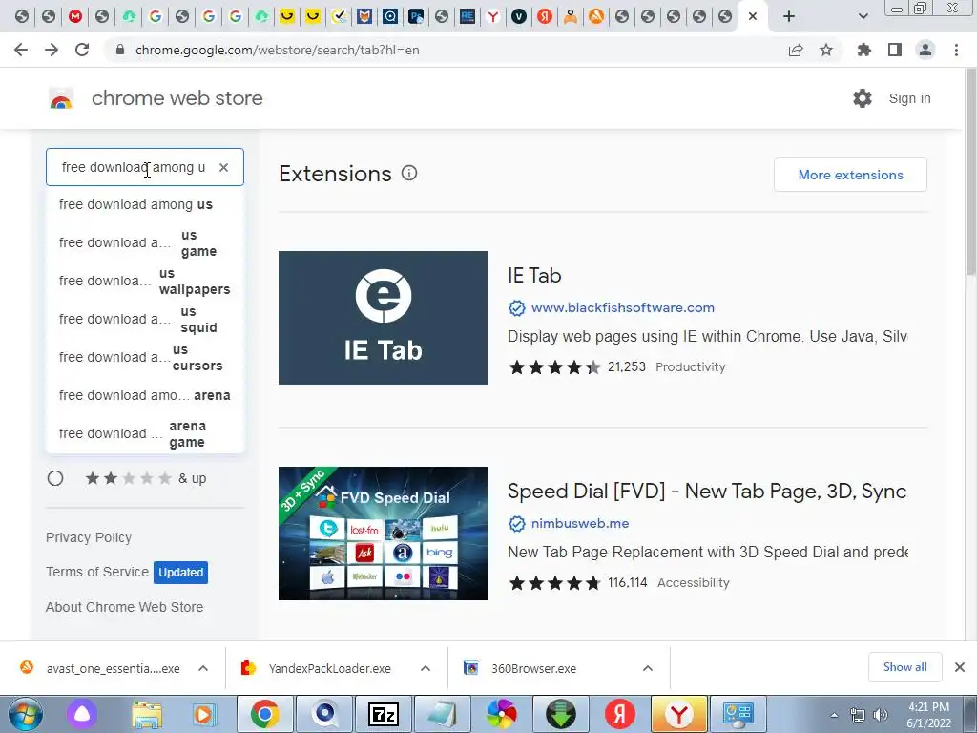This screenshot has width=977, height=733.
Task: Dismiss the downloads bar with the X
Action: (960, 667)
